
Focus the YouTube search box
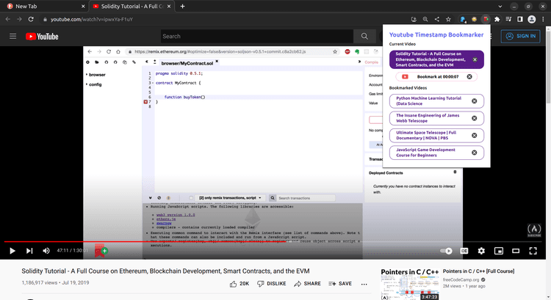tap(257, 36)
